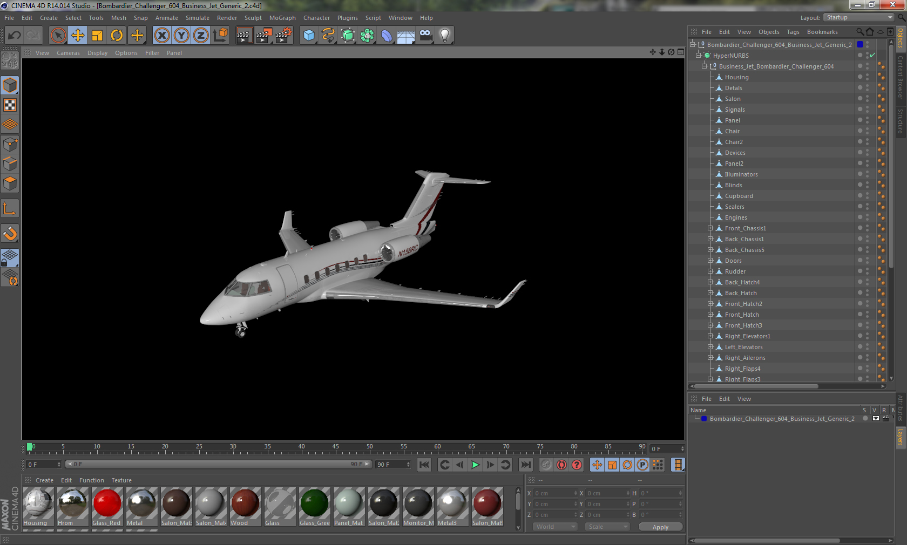This screenshot has width=907, height=545.
Task: Toggle Autokeying button
Action: coord(561,465)
